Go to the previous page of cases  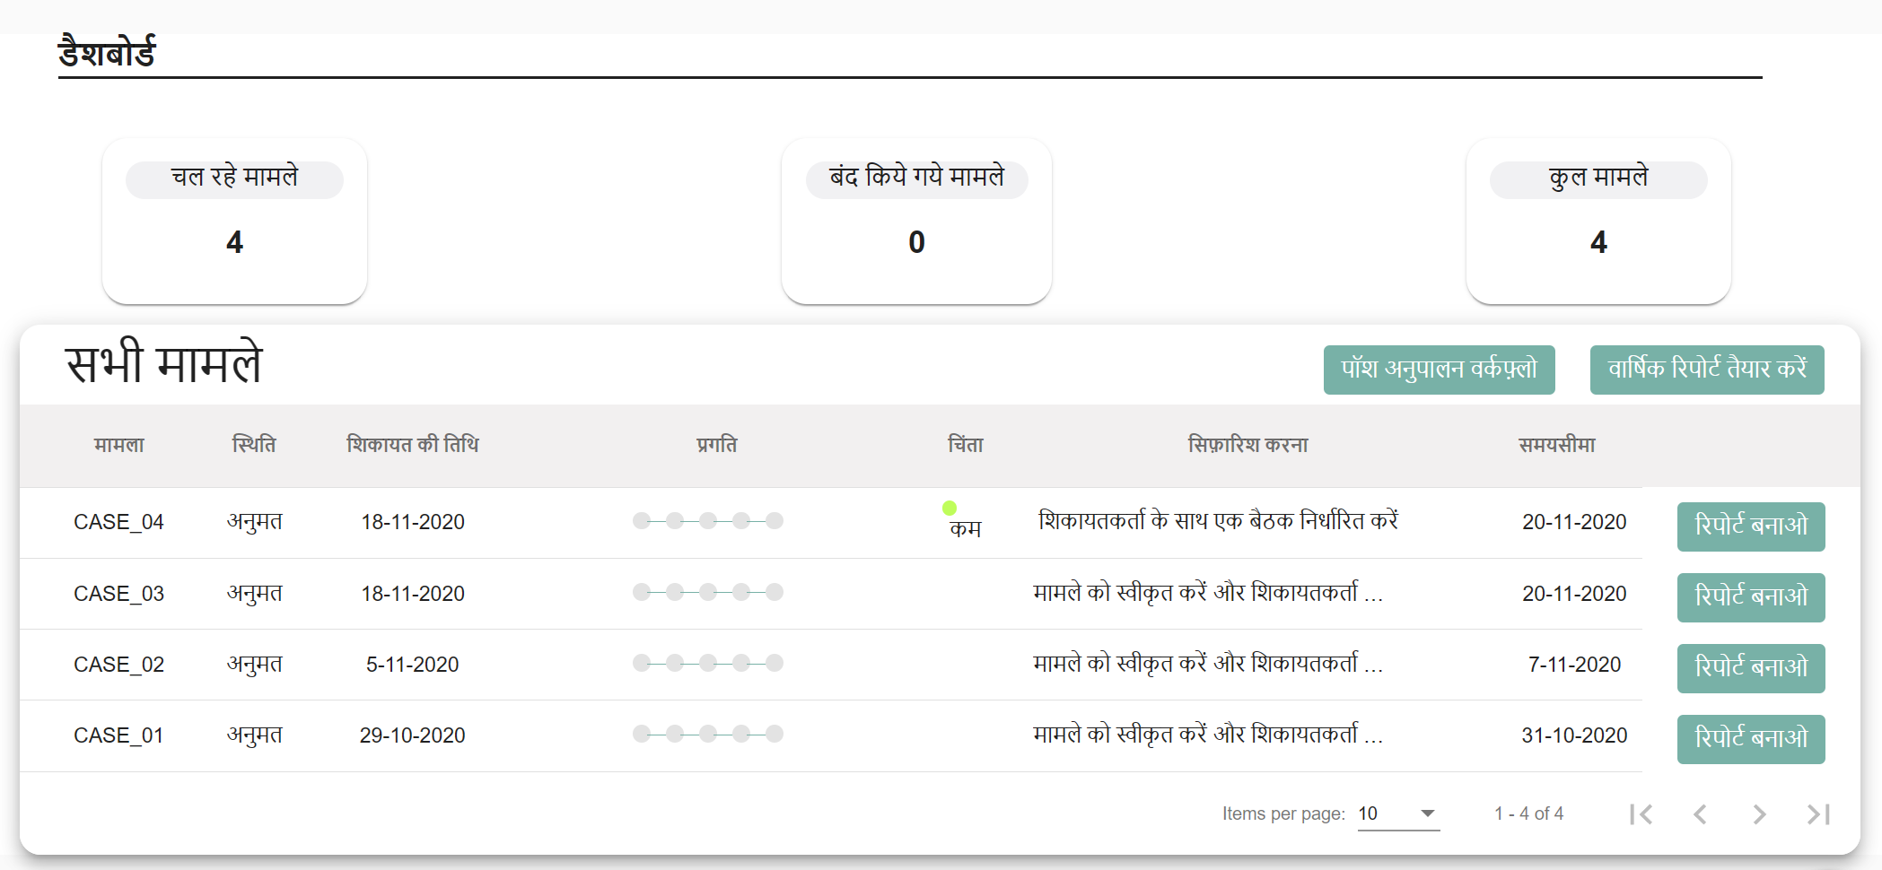[1700, 813]
